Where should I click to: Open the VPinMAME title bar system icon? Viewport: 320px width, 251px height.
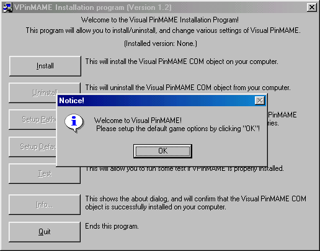point(7,7)
